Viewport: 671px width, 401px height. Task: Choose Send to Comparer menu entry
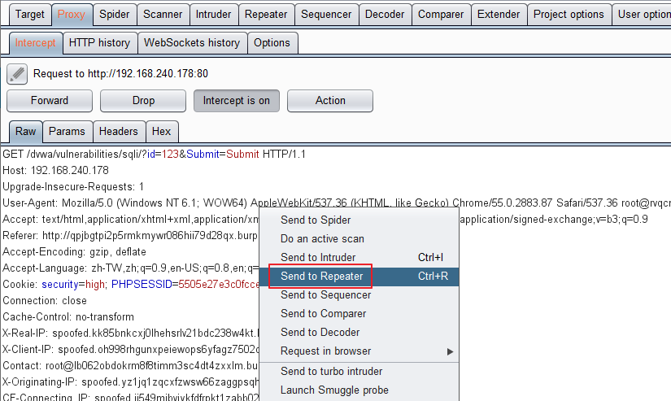359,314
